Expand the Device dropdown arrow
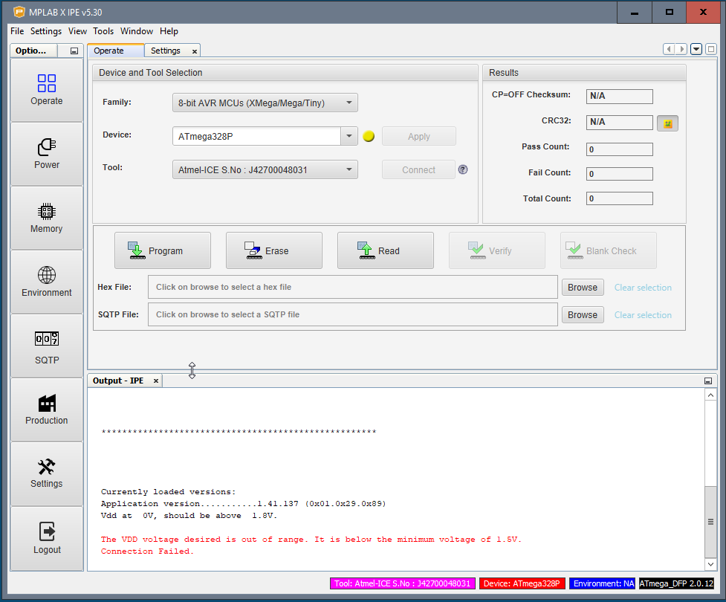 pos(349,136)
